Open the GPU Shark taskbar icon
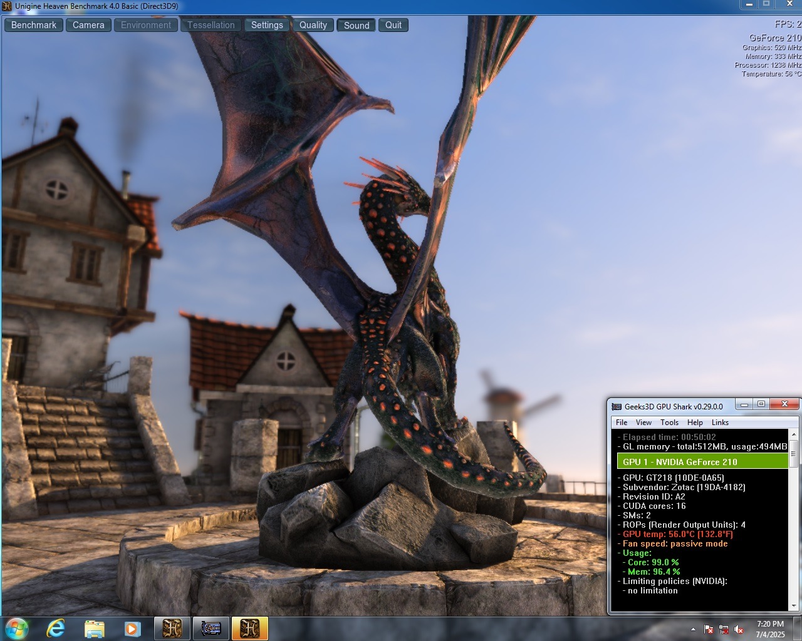The height and width of the screenshot is (641, 802). tap(211, 628)
